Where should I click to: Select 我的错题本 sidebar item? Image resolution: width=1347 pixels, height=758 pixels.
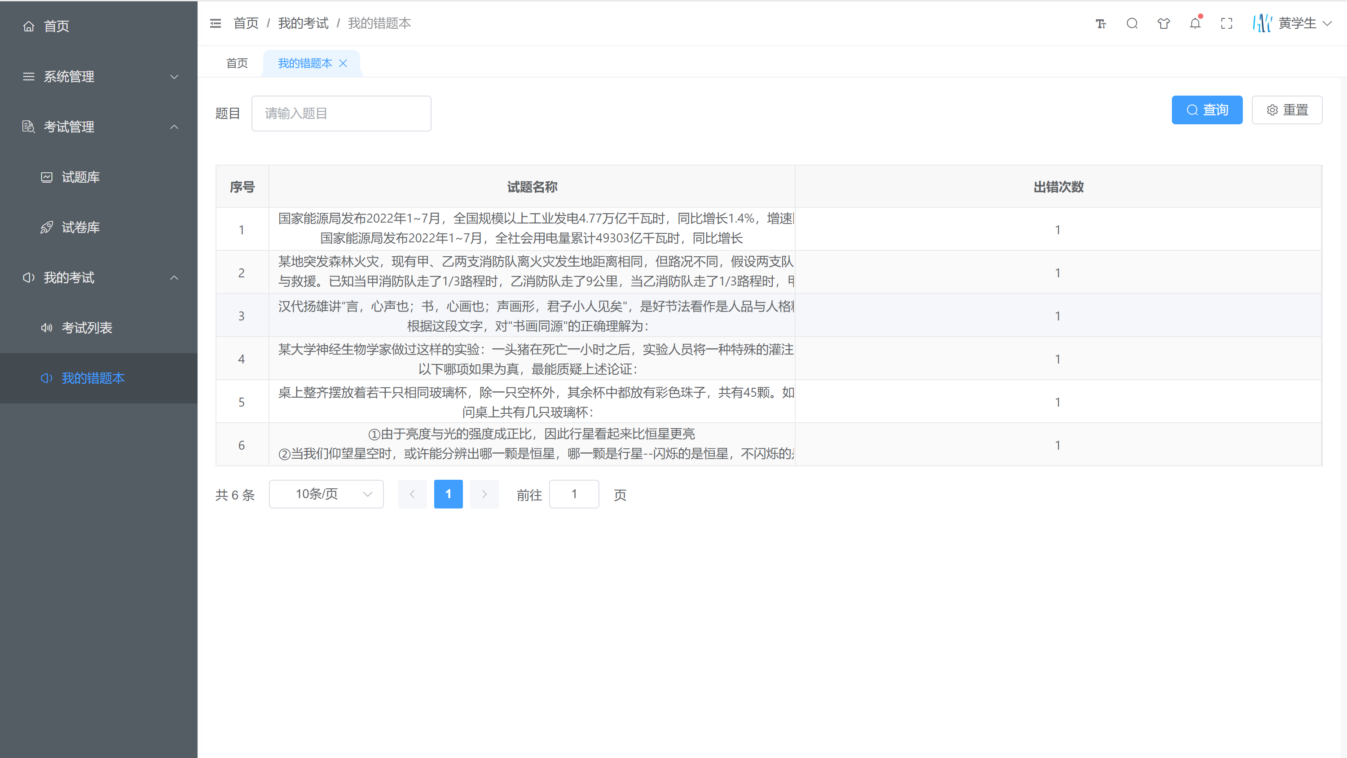click(x=98, y=378)
